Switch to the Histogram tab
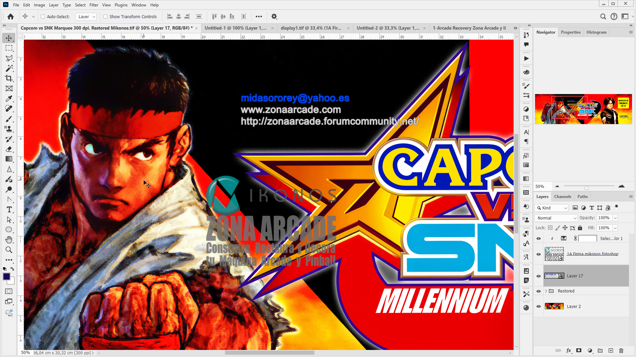Image resolution: width=636 pixels, height=357 pixels. coord(596,32)
